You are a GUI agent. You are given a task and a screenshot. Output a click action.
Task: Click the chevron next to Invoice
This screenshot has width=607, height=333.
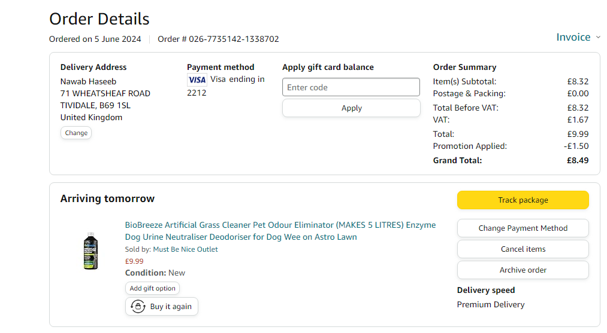(x=598, y=38)
